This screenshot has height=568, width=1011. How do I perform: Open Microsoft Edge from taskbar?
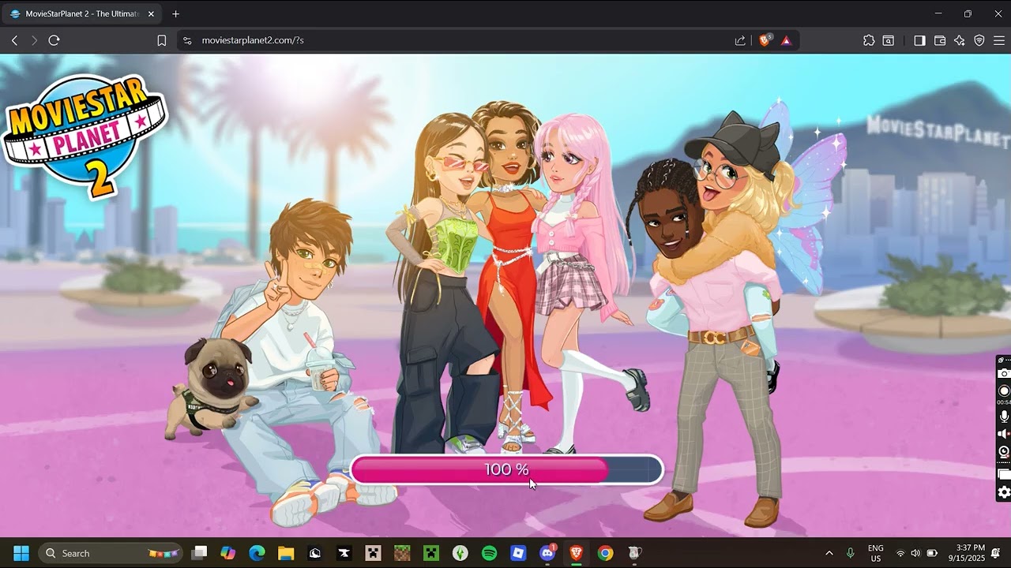tap(257, 553)
